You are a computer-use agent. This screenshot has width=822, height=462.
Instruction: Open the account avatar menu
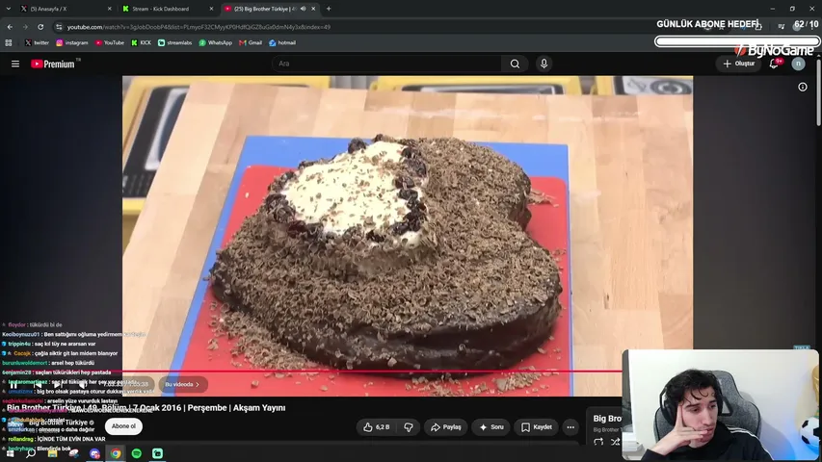coord(798,64)
